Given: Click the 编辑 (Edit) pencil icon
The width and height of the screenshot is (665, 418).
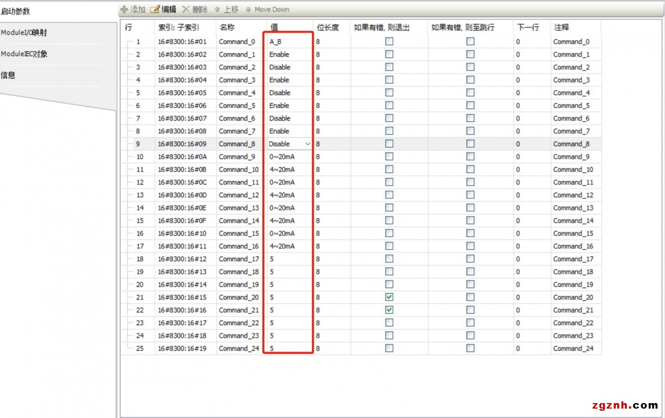Looking at the screenshot, I should click(155, 9).
